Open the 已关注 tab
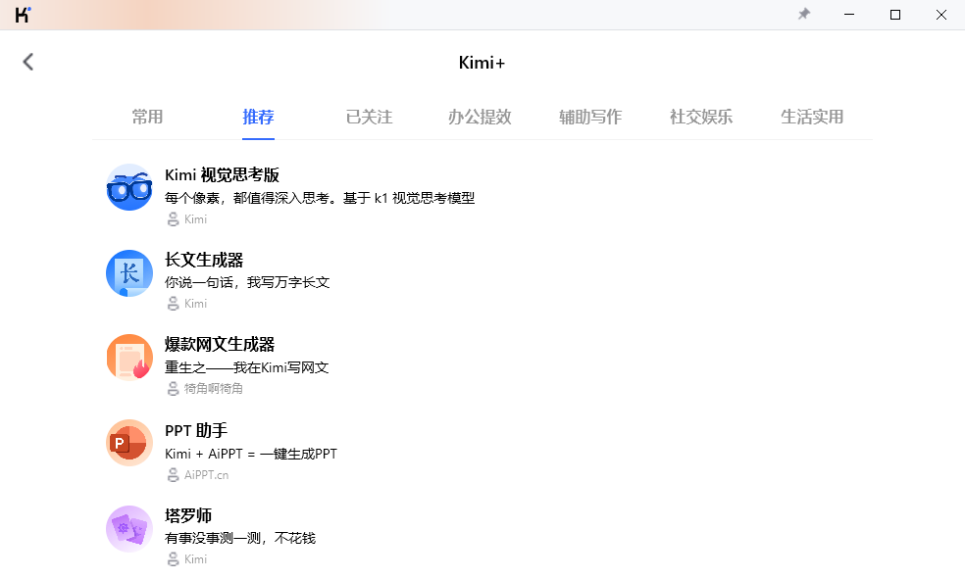This screenshot has width=965, height=580. click(x=369, y=117)
